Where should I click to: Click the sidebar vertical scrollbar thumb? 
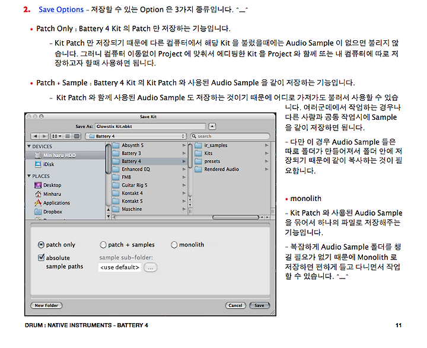[x=108, y=159]
